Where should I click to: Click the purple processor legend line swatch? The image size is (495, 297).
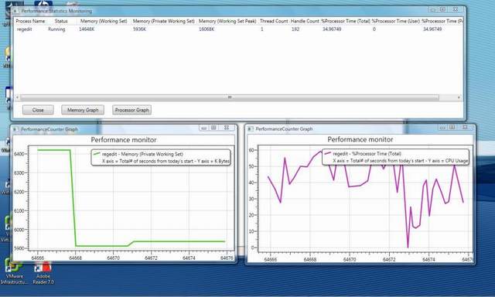pyautogui.click(x=328, y=153)
